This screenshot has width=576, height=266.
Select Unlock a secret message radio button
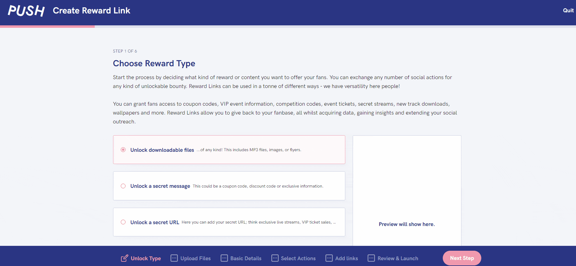123,186
